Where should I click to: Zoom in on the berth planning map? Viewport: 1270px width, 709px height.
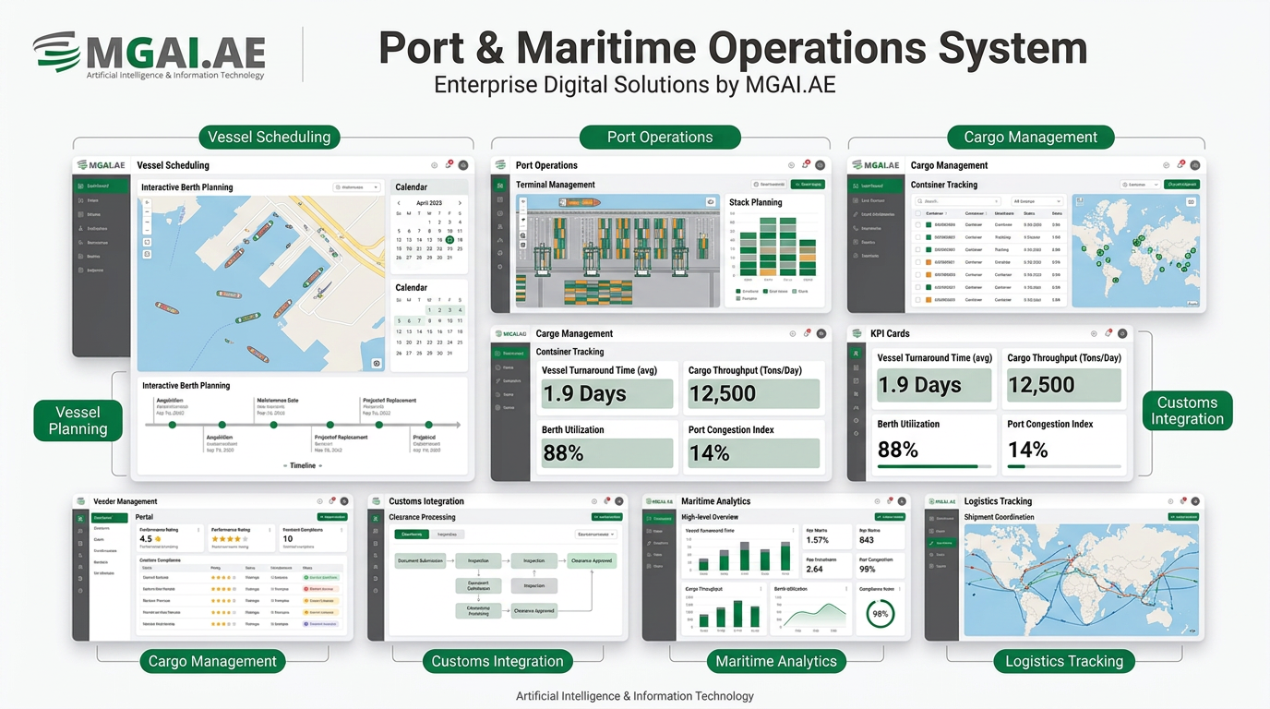click(148, 203)
